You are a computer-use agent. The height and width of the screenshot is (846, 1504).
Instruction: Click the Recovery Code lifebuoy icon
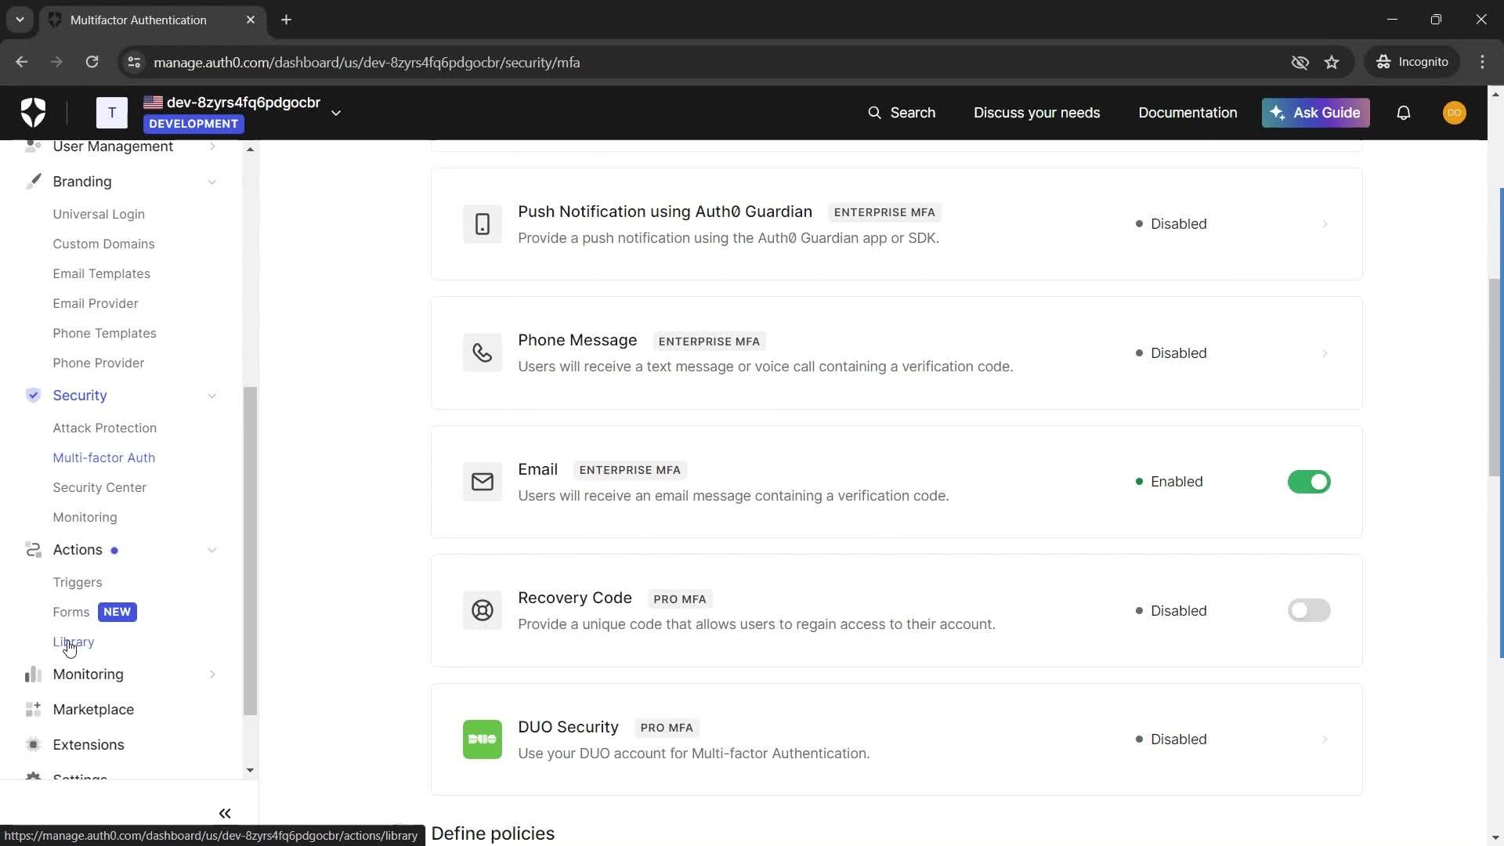point(483,611)
